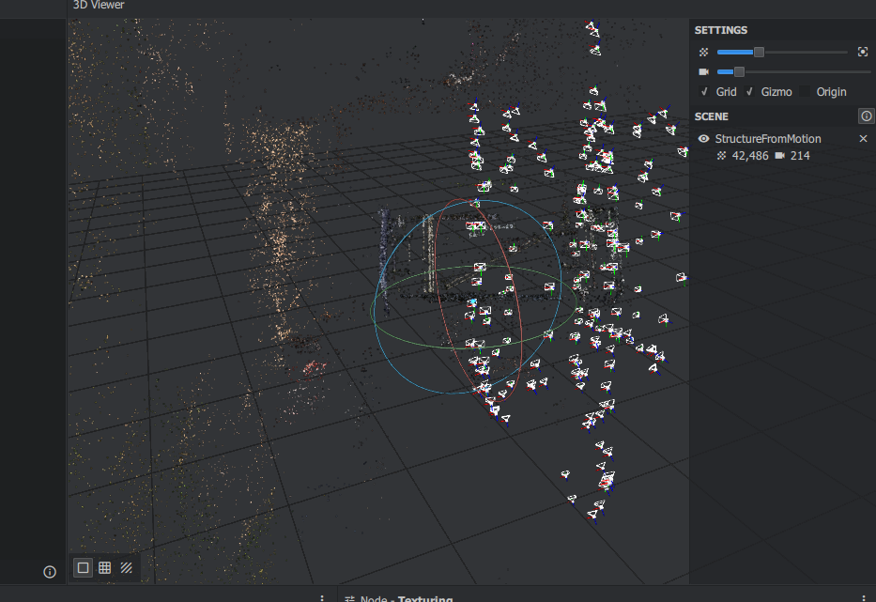The width and height of the screenshot is (876, 602).
Task: Select the point cloud size icon
Action: click(x=703, y=52)
